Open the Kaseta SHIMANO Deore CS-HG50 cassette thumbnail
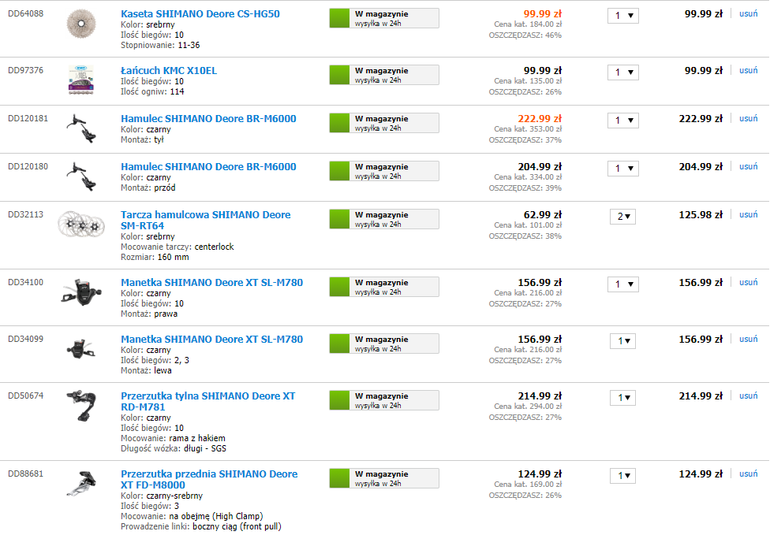The height and width of the screenshot is (546, 770). tap(81, 24)
